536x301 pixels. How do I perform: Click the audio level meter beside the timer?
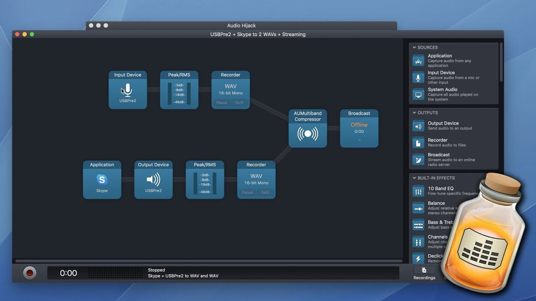pyautogui.click(x=115, y=273)
